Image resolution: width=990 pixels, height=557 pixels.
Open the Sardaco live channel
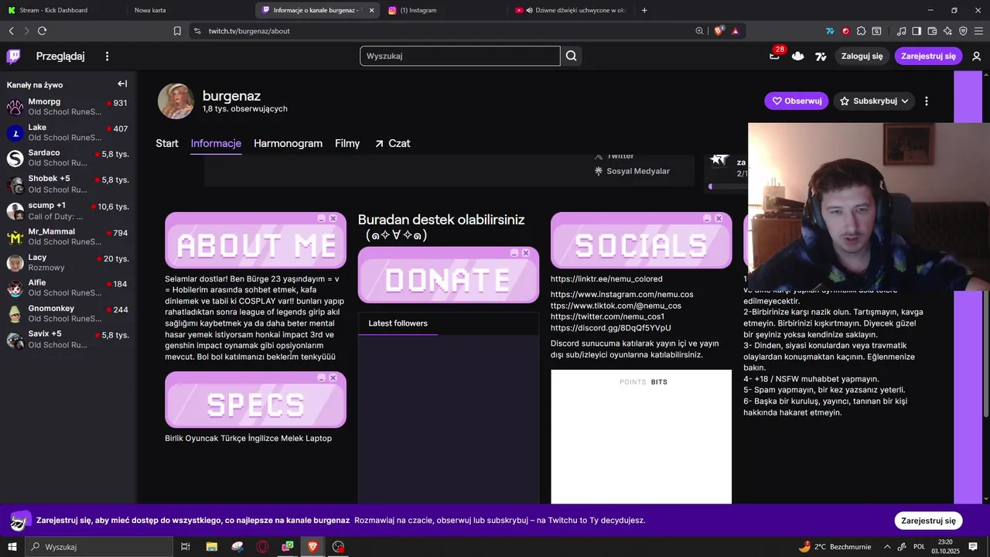pyautogui.click(x=68, y=158)
